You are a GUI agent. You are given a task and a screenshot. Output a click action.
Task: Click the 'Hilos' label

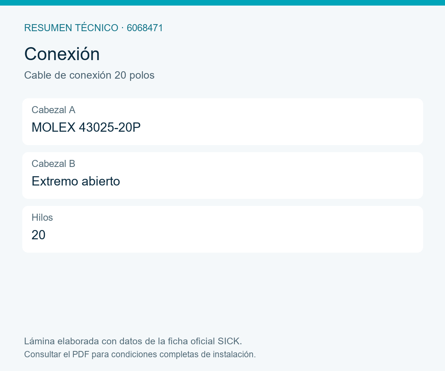(x=42, y=217)
